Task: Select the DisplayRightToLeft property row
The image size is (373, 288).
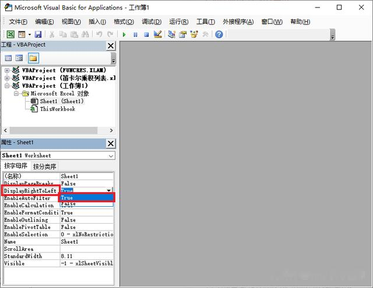Action: [x=30, y=190]
